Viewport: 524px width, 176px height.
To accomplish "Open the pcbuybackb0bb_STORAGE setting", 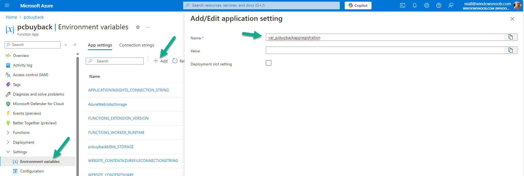I will [111, 147].
